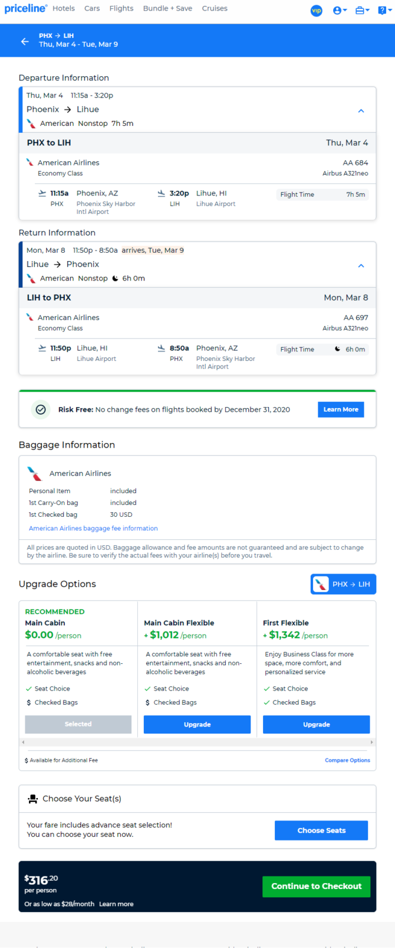Click the back arrow in blue header
The height and width of the screenshot is (948, 395).
tap(25, 41)
